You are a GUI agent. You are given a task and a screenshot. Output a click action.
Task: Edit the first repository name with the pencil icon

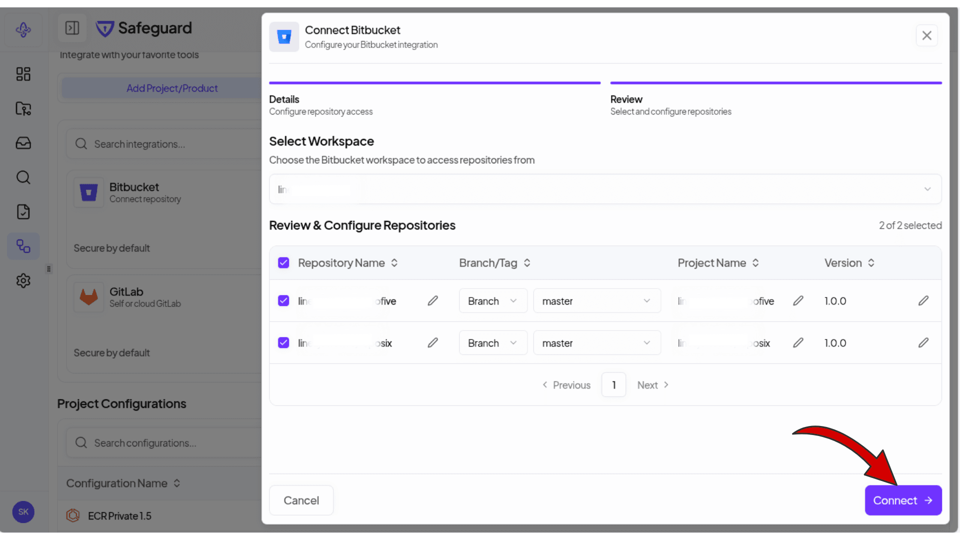[432, 300]
